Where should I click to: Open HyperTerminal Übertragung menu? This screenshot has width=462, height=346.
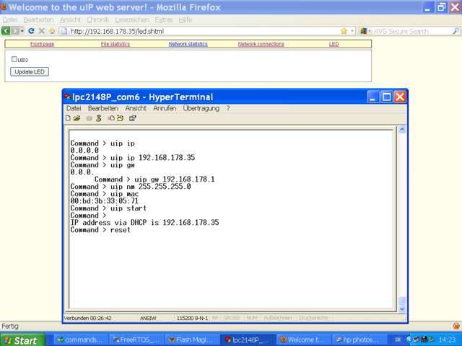tap(201, 108)
